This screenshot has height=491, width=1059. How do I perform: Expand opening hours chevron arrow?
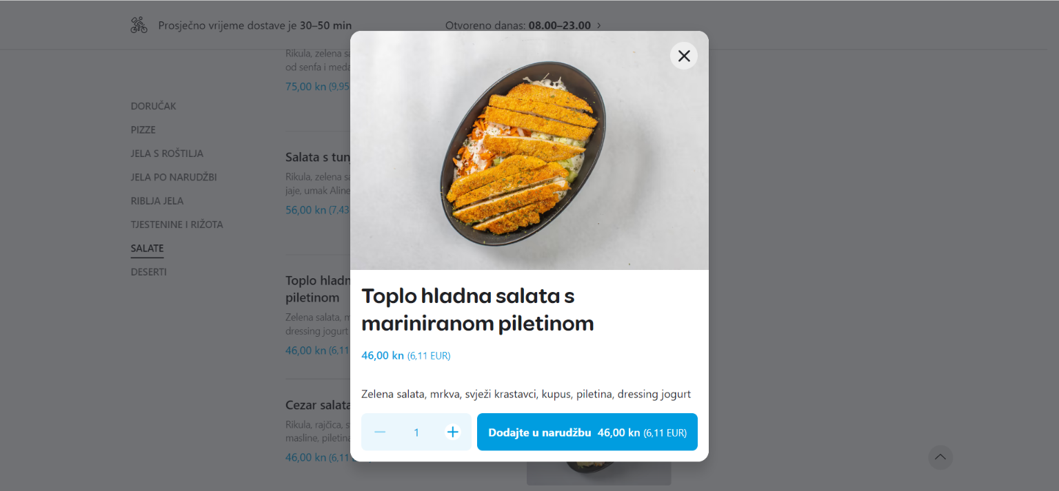(x=598, y=25)
